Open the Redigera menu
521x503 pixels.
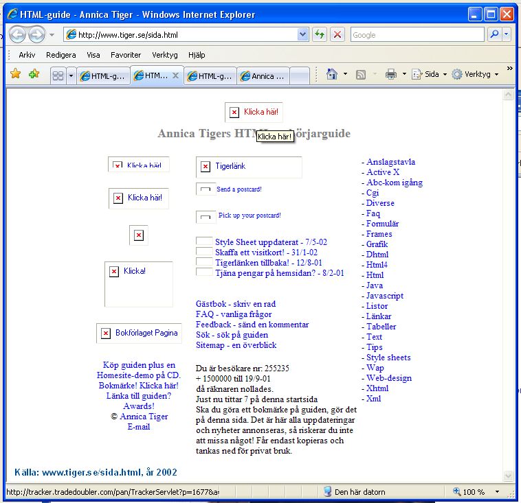(x=60, y=55)
